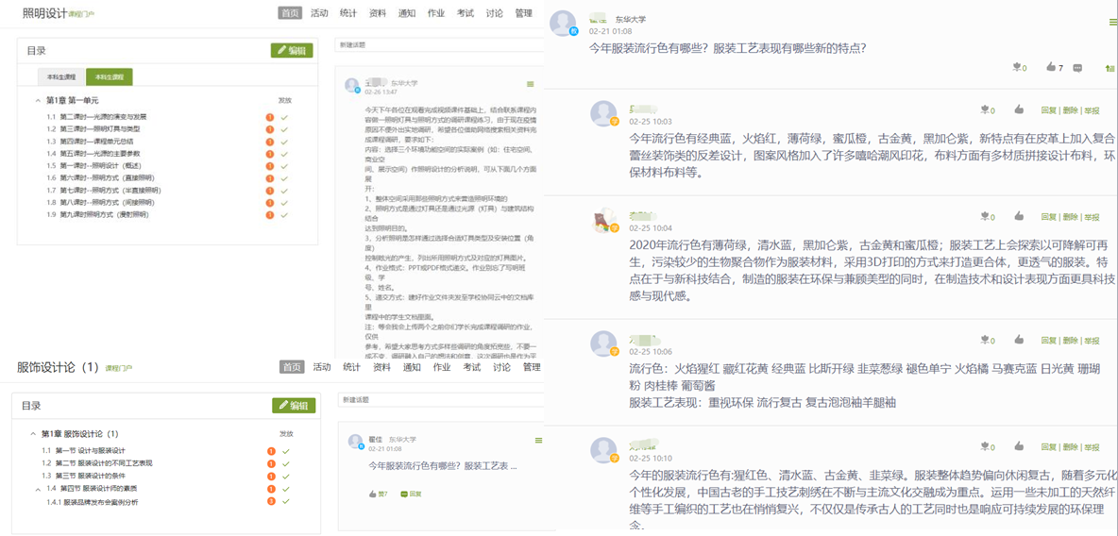Click 删除 link on the 02-25 10:06 reply
This screenshot has height=536, width=1118.
(x=1070, y=341)
